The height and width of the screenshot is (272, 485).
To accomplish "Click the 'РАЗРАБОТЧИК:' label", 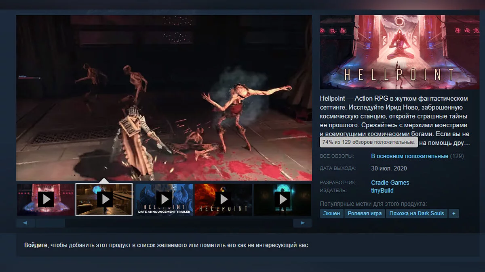I will pos(338,183).
